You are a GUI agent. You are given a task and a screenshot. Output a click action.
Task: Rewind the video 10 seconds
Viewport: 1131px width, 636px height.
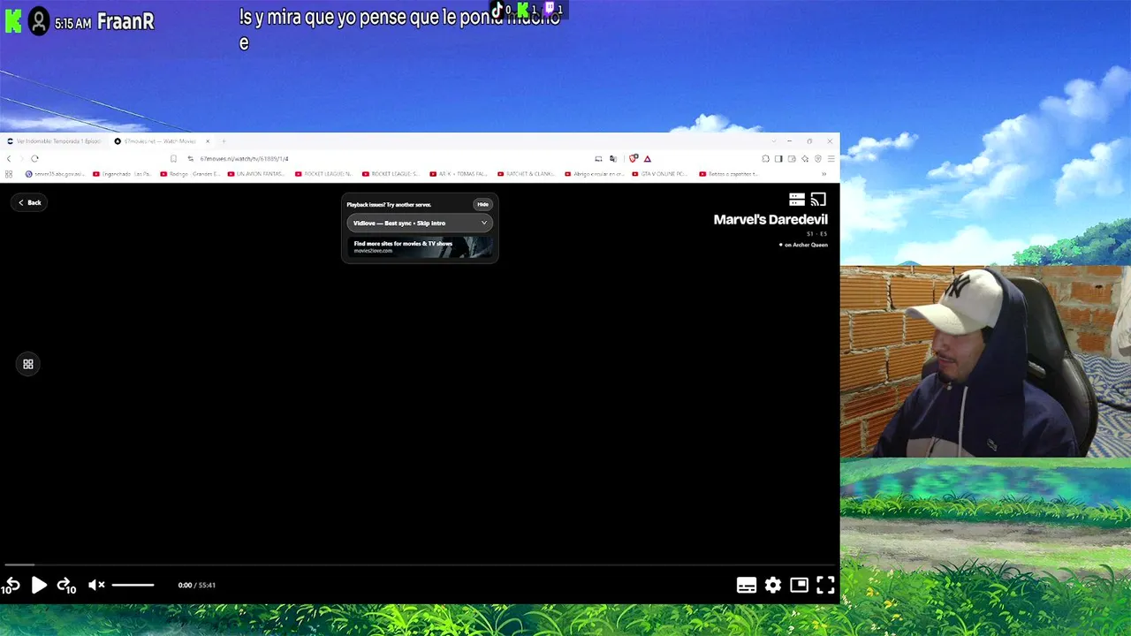coord(11,585)
